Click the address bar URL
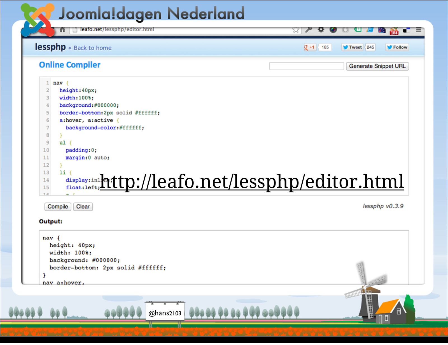 tap(117, 29)
